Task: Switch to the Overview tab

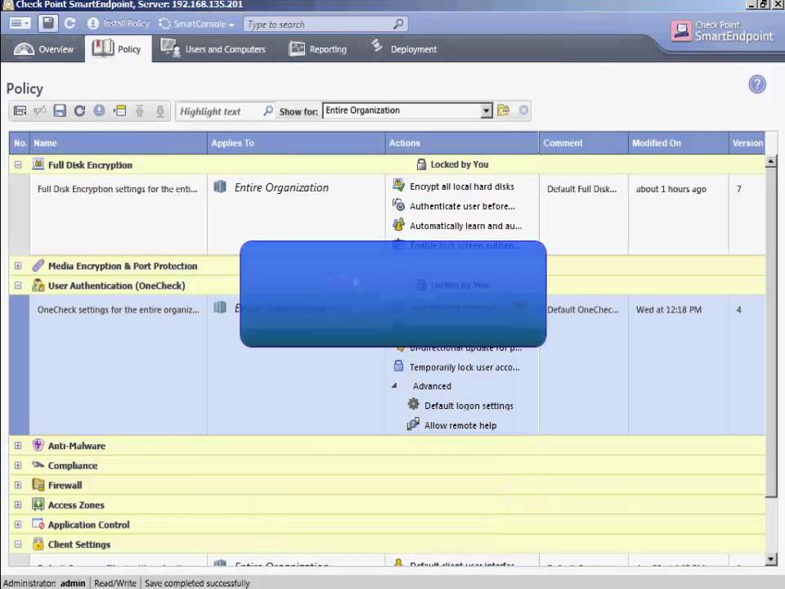Action: [x=43, y=49]
